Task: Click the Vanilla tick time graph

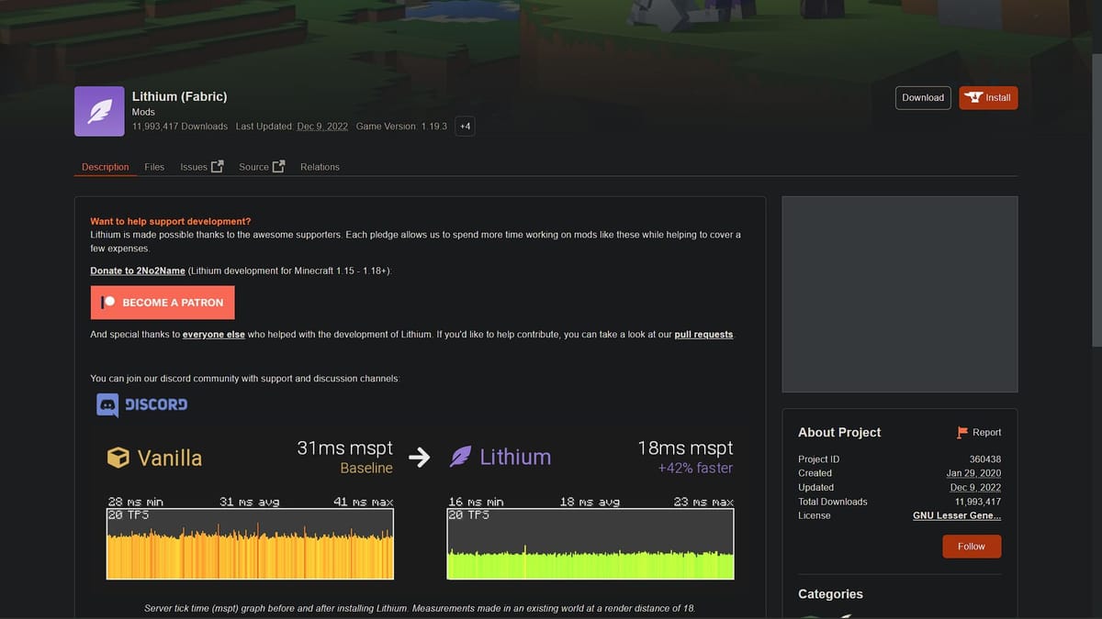Action: tap(250, 544)
